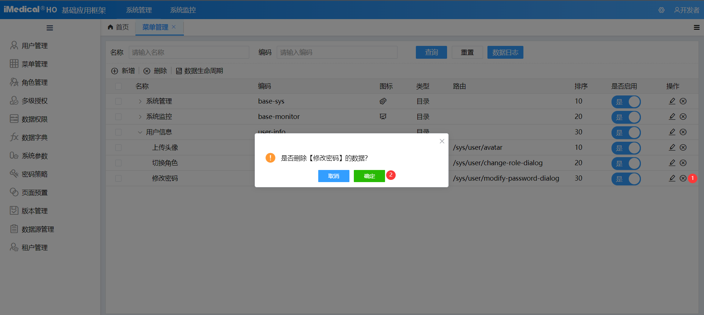Close the delete confirmation dialog with X
The image size is (704, 315).
442,141
